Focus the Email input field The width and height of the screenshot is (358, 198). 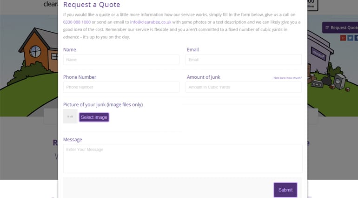[243, 60]
